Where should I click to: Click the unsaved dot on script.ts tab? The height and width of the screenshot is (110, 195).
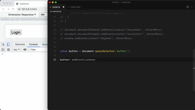pyautogui.click(x=64, y=7)
